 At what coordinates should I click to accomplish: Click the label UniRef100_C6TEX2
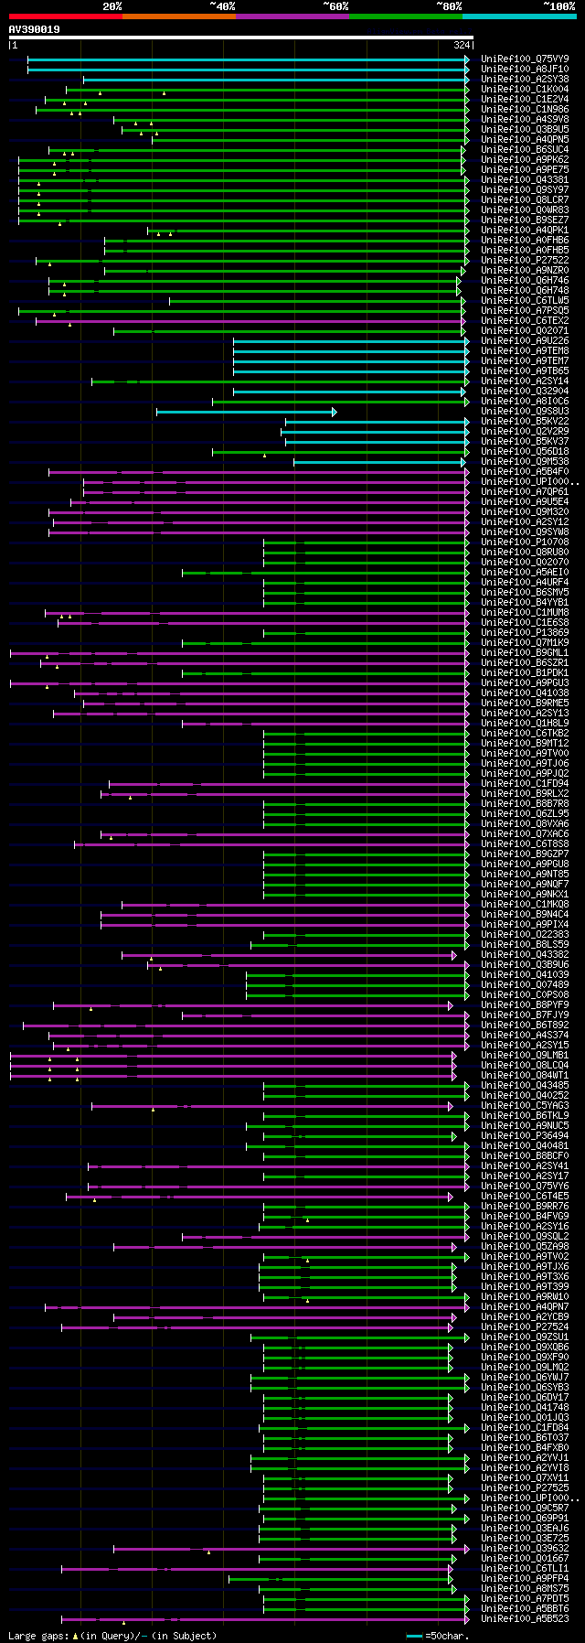[525, 320]
